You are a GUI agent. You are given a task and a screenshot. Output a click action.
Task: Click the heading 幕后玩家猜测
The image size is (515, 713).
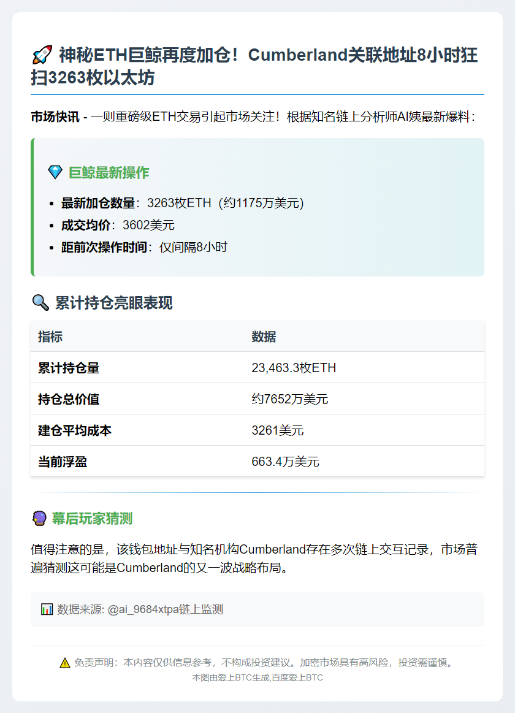(x=92, y=519)
